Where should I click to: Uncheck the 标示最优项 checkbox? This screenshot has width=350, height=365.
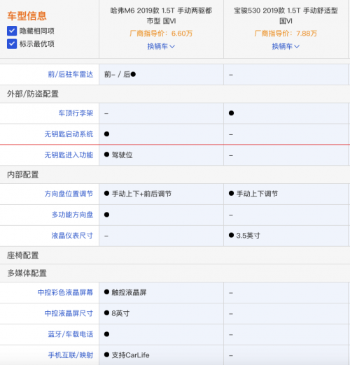12,44
